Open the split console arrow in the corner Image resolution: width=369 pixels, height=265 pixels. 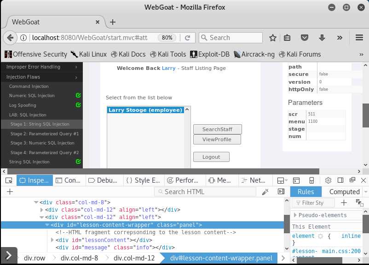[x=9, y=255]
